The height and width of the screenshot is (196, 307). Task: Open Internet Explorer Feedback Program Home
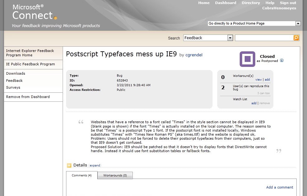pyautogui.click(x=30, y=53)
